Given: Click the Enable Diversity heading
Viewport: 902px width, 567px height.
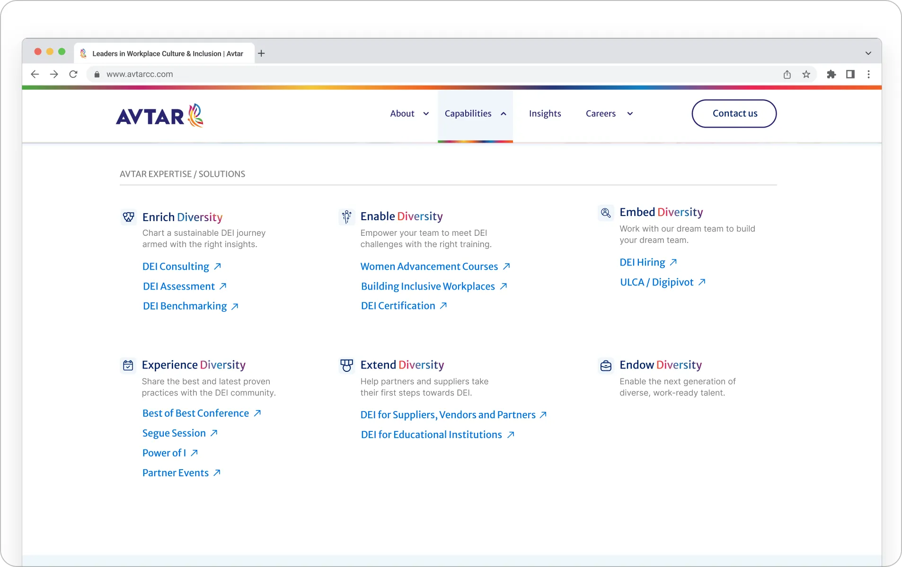Looking at the screenshot, I should click(401, 216).
